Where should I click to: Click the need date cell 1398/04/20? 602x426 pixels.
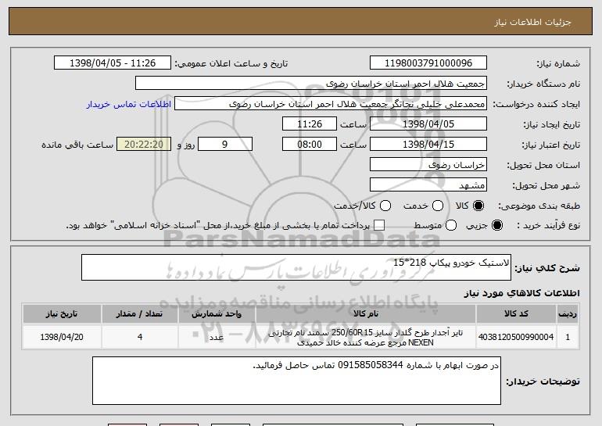pyautogui.click(x=62, y=337)
